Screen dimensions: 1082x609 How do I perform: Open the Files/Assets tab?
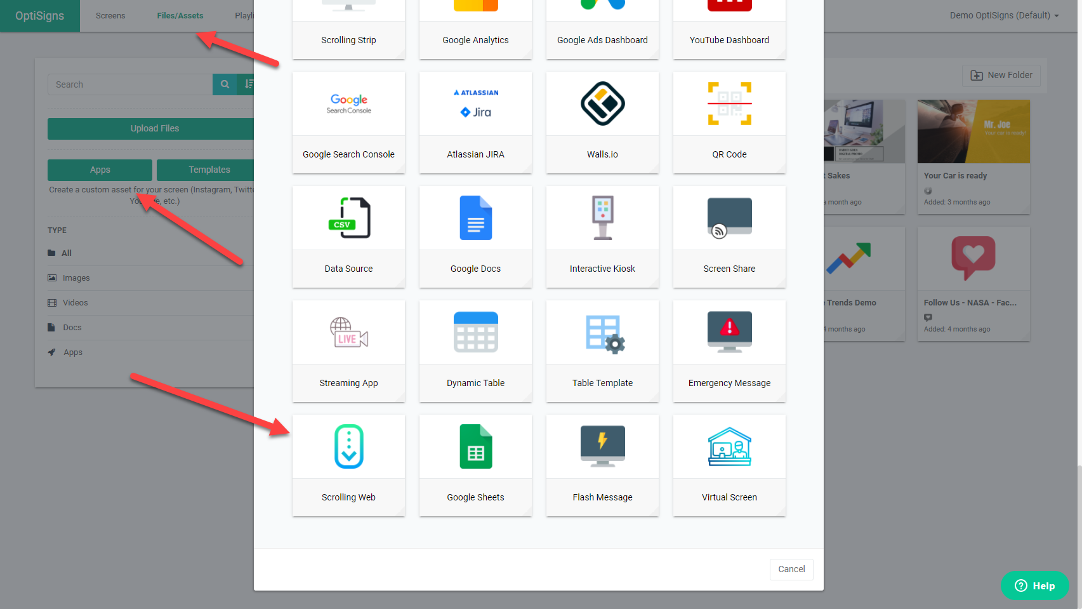pyautogui.click(x=180, y=15)
